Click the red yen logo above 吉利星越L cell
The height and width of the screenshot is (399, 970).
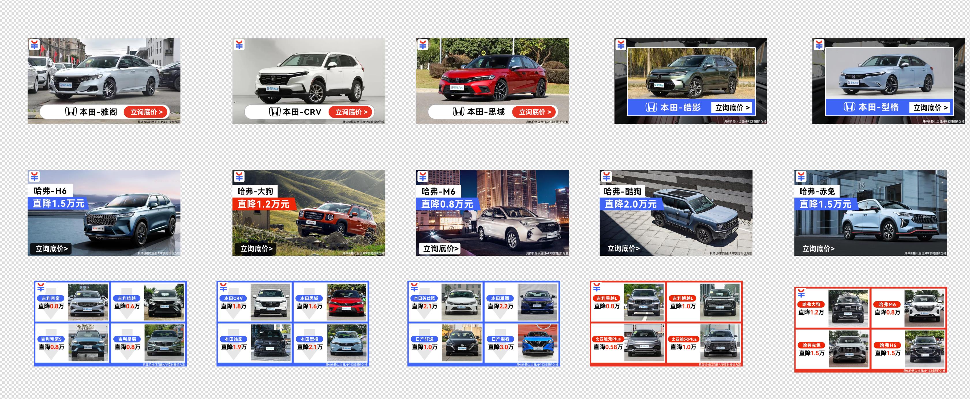point(597,287)
